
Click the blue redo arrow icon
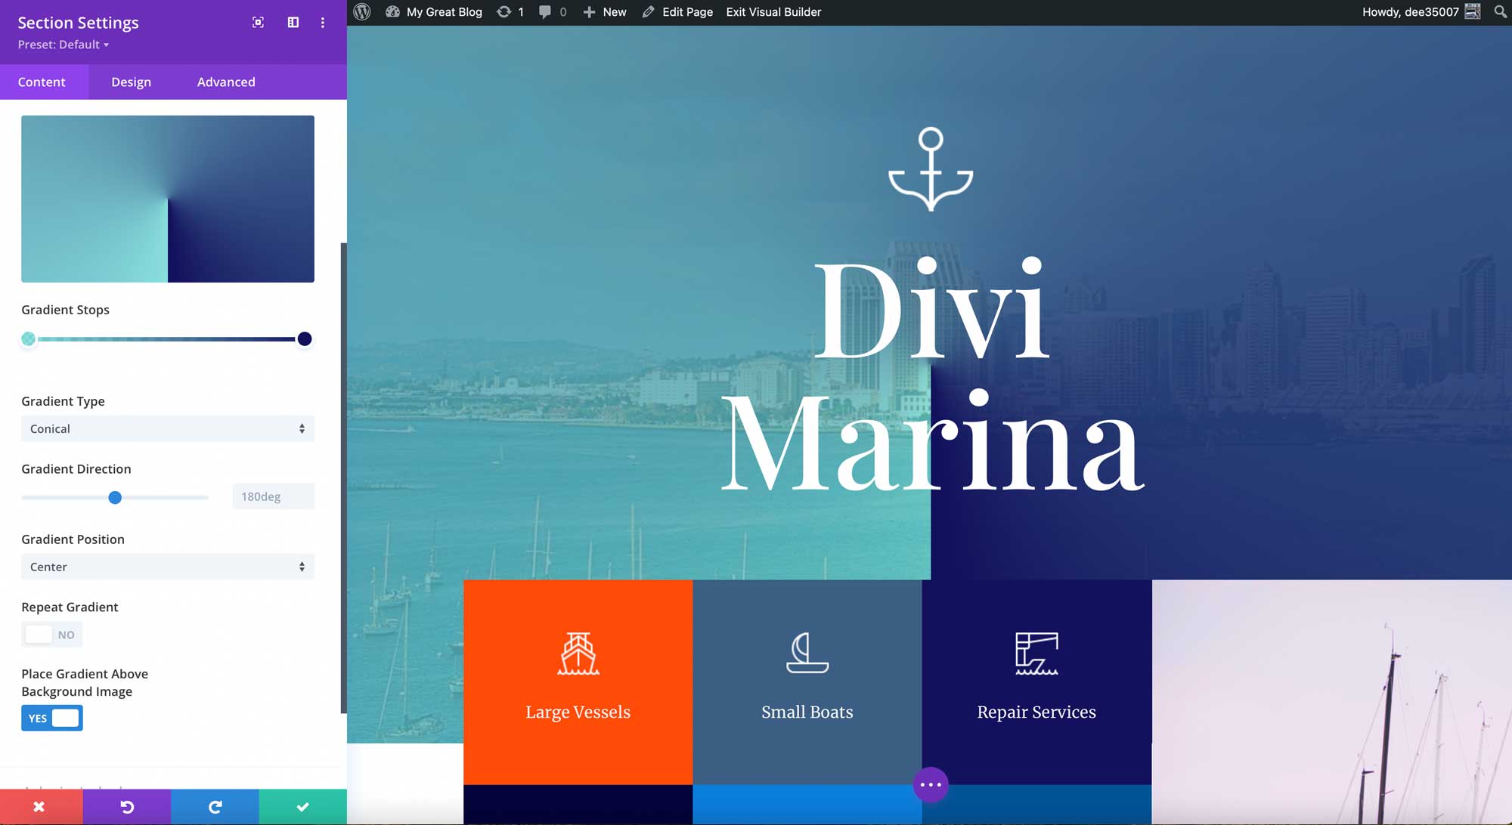215,807
